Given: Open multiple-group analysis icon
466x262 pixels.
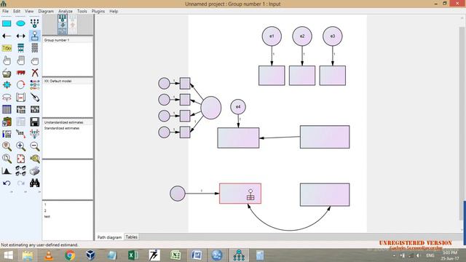Looking at the screenshot, I should click(x=20, y=171).
